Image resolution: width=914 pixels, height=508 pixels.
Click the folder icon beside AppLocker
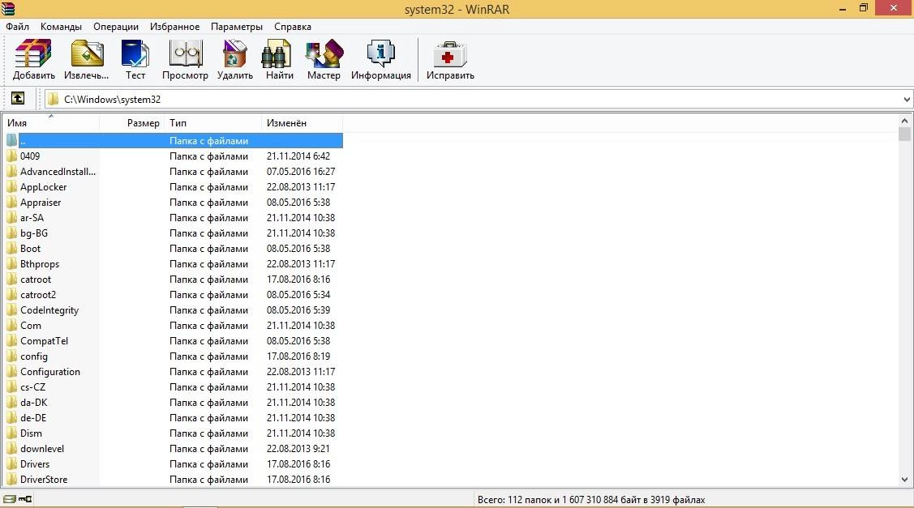pyautogui.click(x=11, y=187)
